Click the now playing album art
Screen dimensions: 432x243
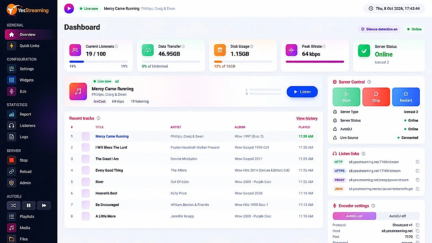click(78, 92)
